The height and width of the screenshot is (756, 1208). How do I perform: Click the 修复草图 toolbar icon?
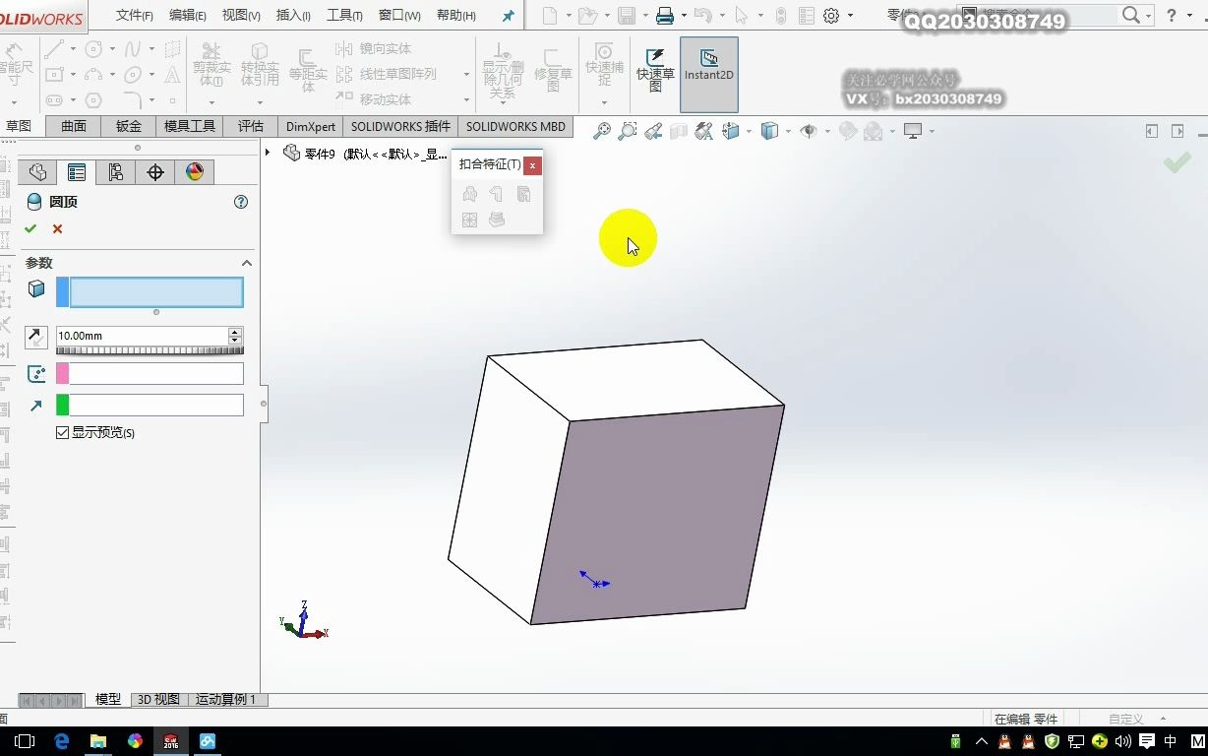[x=552, y=69]
